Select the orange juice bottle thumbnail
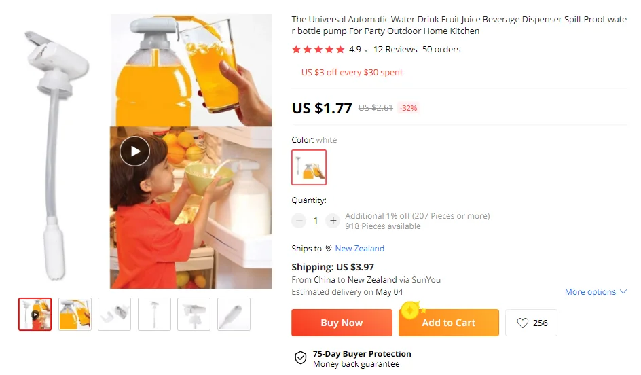Viewport: 641px width, 375px height. [x=75, y=315]
